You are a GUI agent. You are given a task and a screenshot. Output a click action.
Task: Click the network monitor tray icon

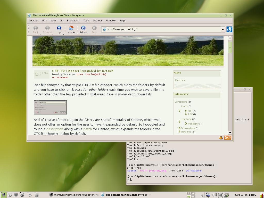(x=220, y=195)
